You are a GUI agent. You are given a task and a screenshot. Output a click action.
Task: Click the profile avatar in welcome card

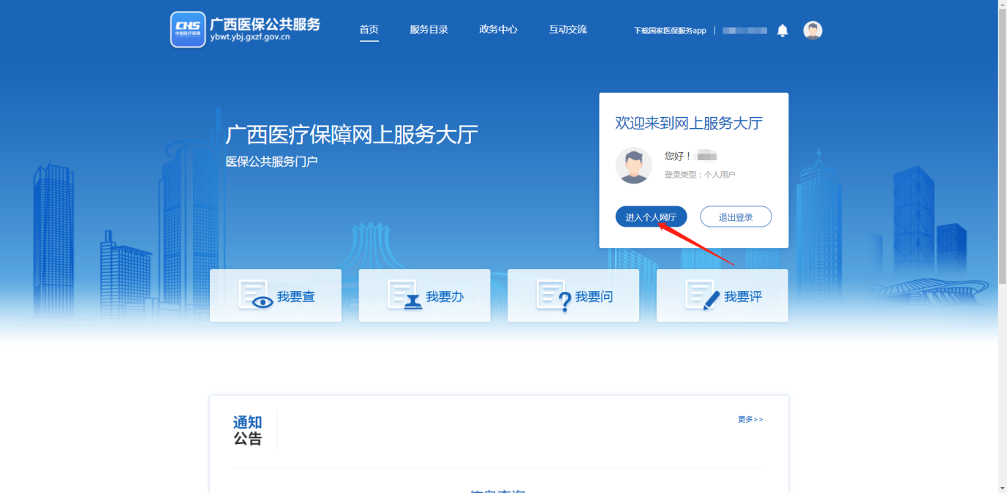tap(633, 165)
